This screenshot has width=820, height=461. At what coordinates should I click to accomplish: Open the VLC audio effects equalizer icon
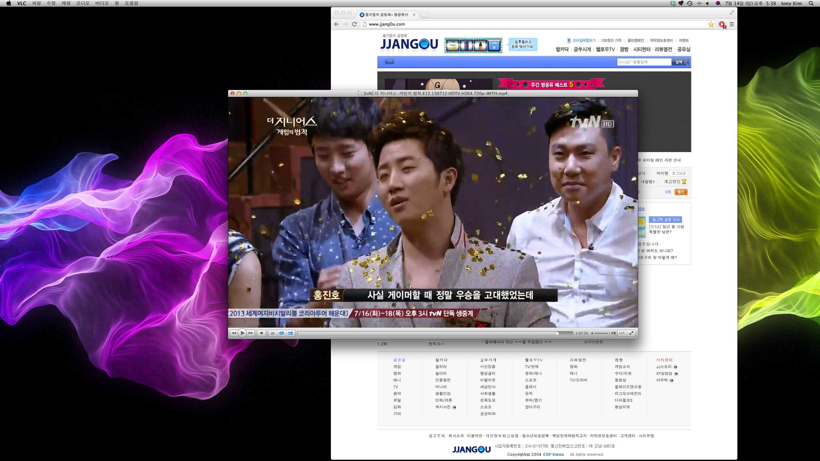tap(622, 333)
